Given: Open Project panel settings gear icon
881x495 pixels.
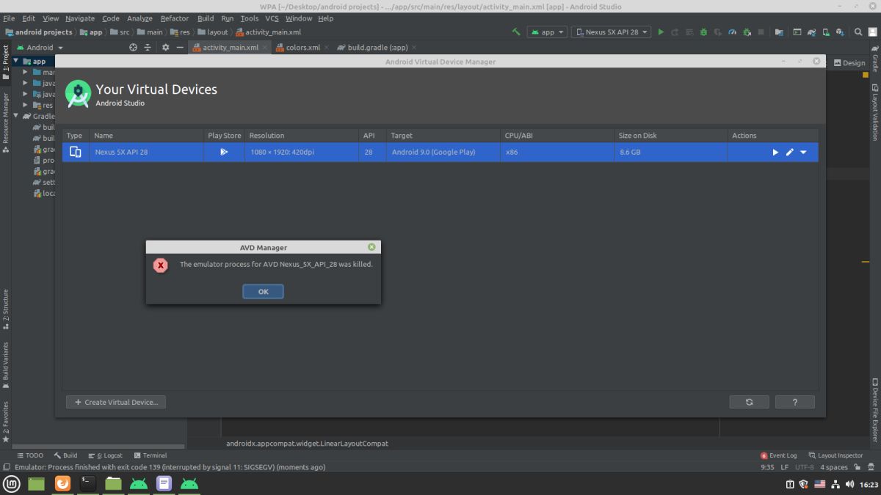Looking at the screenshot, I should 165,47.
